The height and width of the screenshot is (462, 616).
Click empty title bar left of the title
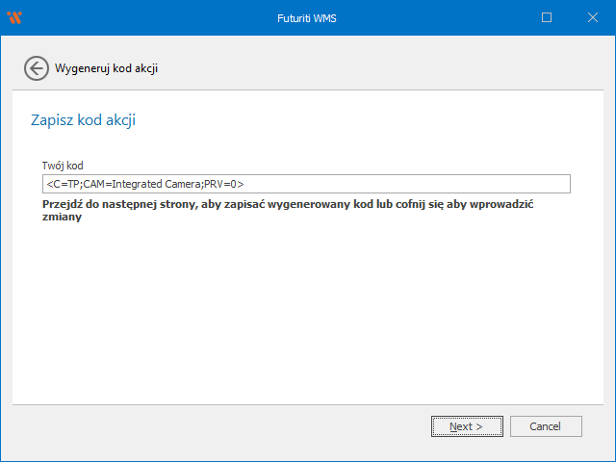(x=144, y=17)
